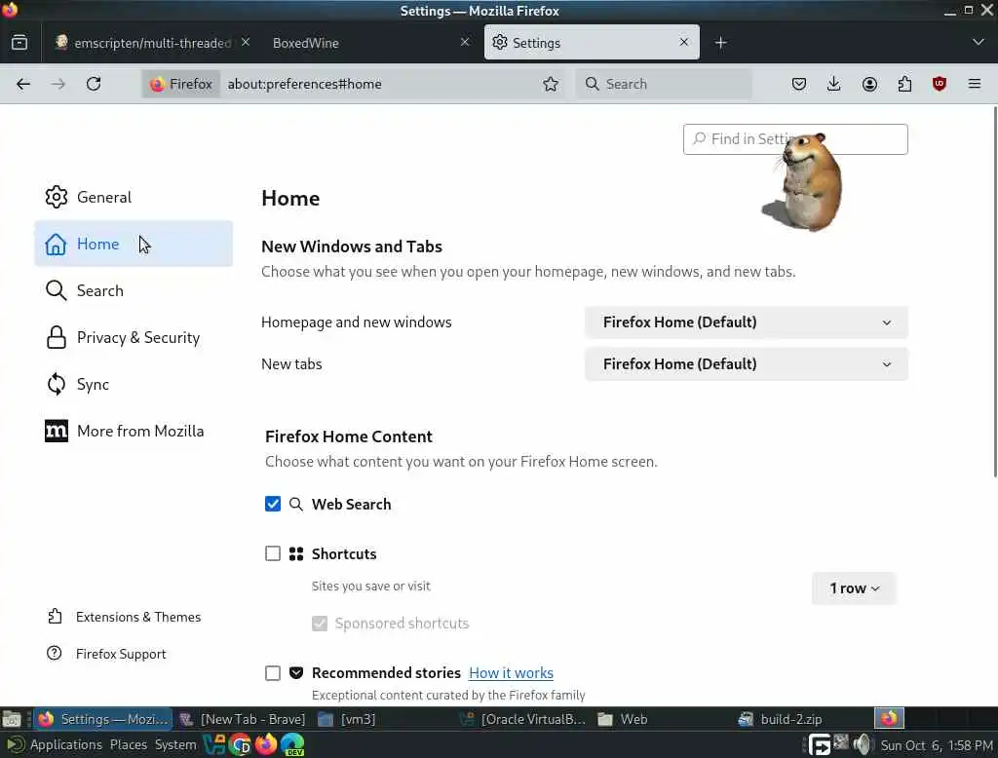Image resolution: width=998 pixels, height=758 pixels.
Task: Open the Extensions & Themes link
Action: 124,617
